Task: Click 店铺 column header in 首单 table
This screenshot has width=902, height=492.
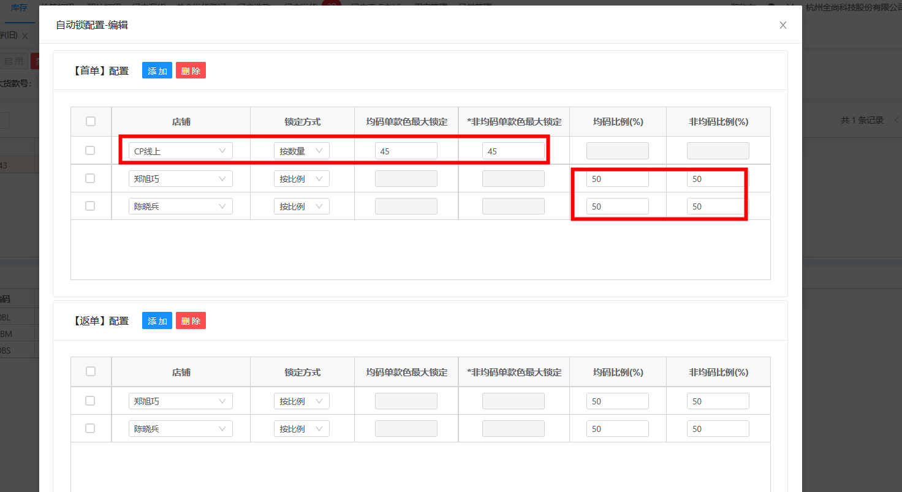Action: (181, 122)
